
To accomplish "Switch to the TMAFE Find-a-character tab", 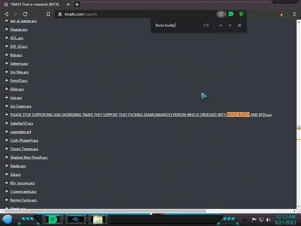I will click(x=35, y=4).
